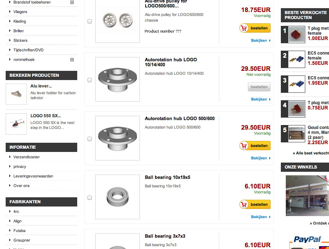
Task: Click red arrow icon next to Alu-drive pulley Bekijken
Action: (x=270, y=40)
